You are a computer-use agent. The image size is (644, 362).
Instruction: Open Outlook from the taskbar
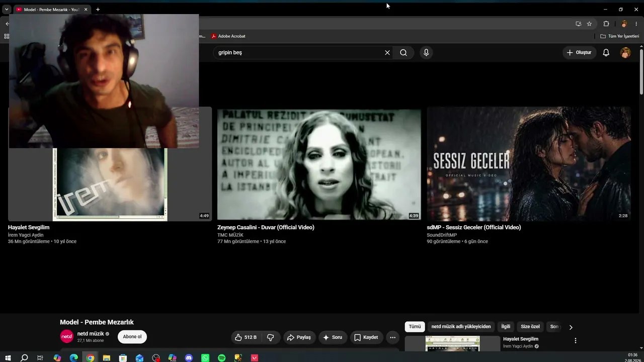pos(139,358)
